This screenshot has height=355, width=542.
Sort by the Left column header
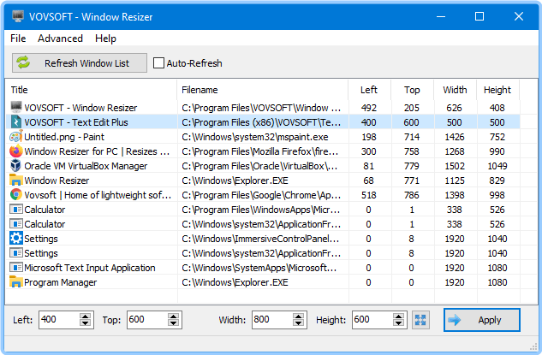coord(370,90)
